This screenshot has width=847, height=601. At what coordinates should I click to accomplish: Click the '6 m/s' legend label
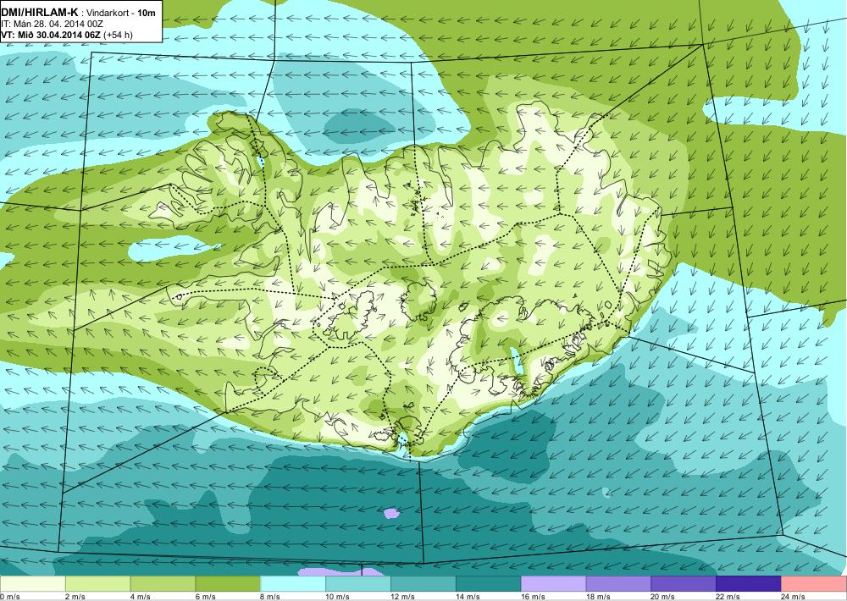point(206,597)
